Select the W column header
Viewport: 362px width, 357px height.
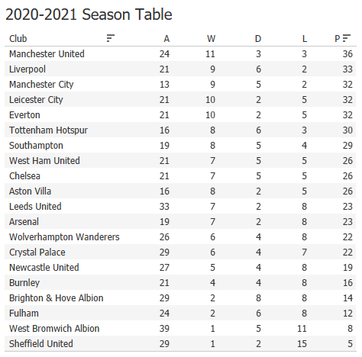(x=211, y=39)
